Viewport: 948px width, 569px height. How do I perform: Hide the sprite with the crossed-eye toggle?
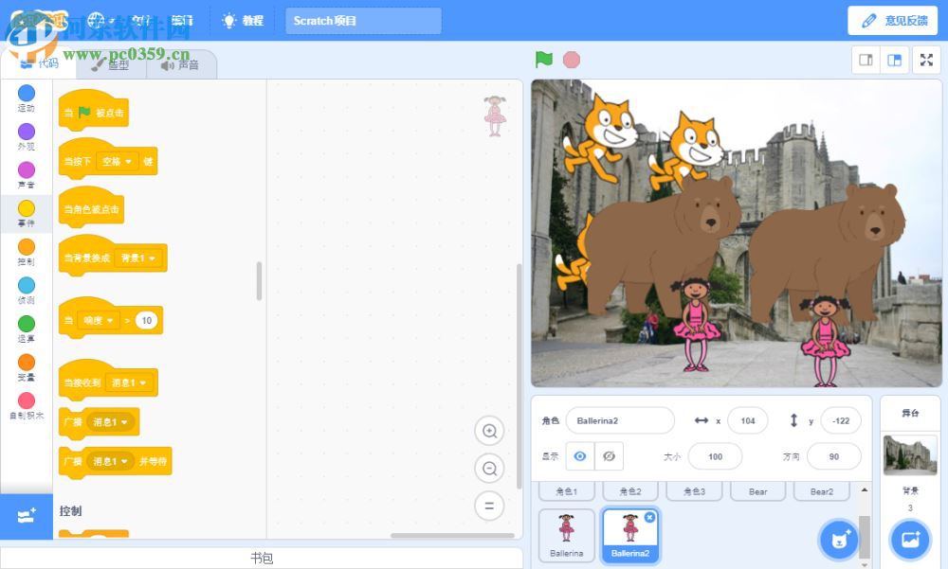610,455
